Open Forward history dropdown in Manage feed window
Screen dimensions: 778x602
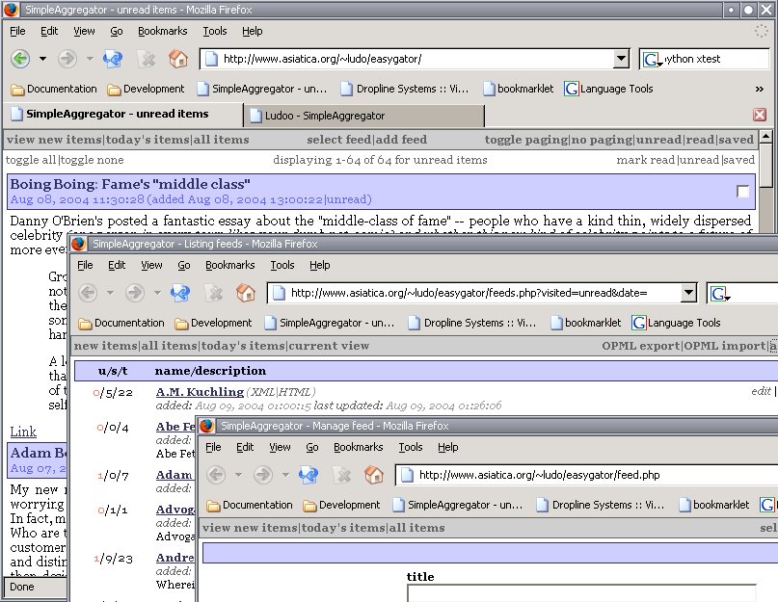pos(285,475)
